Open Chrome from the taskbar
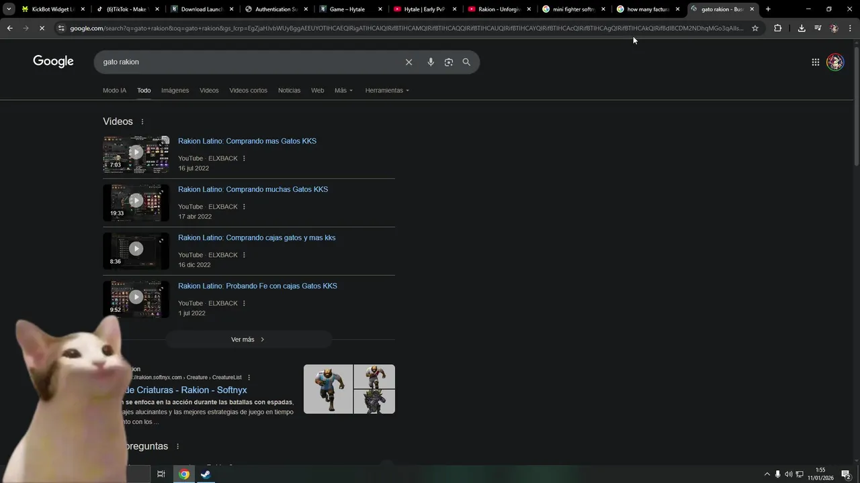 point(184,474)
